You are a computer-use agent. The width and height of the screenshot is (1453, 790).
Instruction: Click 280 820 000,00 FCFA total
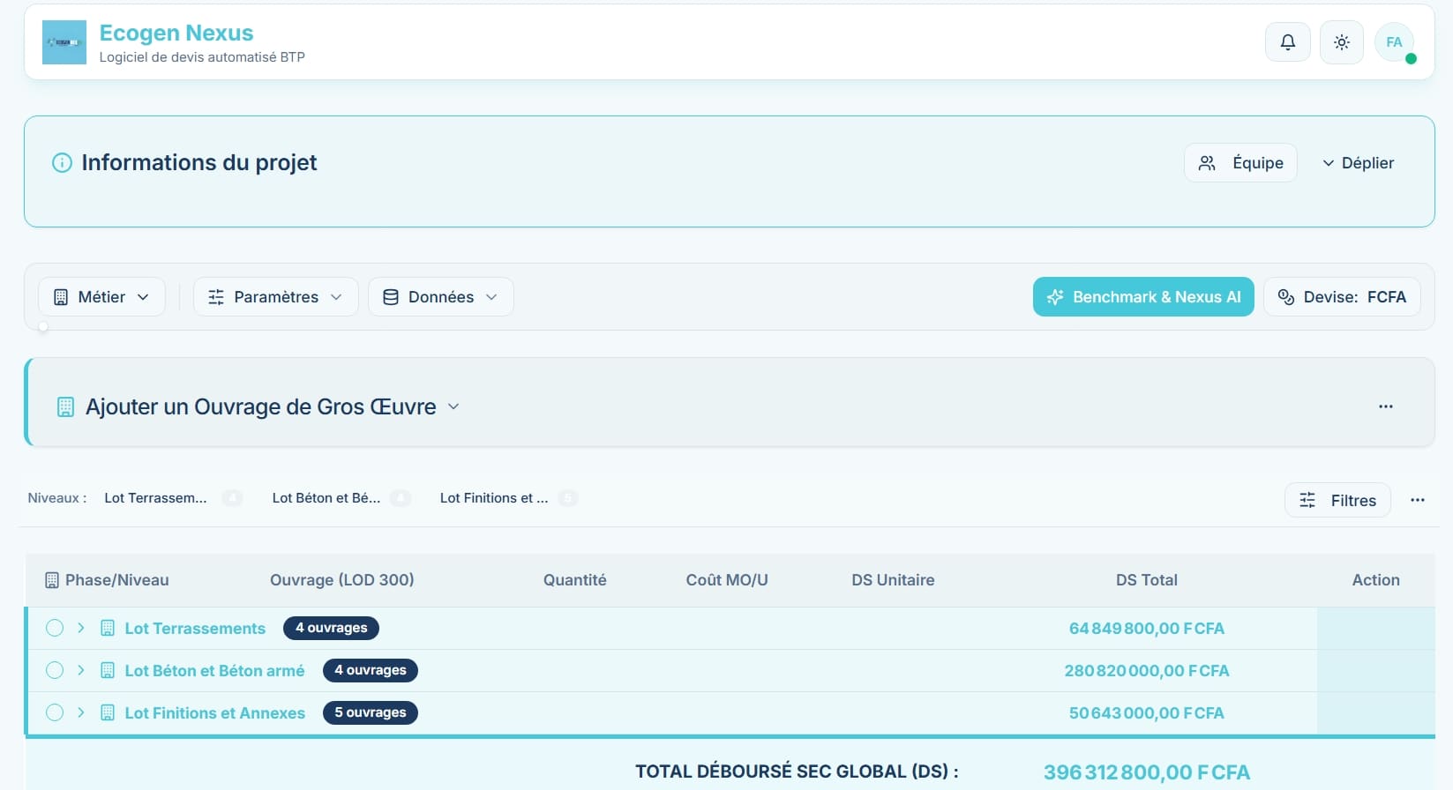1147,671
